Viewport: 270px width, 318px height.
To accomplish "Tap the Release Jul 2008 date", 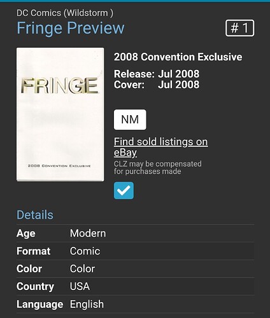I will click(x=157, y=74).
